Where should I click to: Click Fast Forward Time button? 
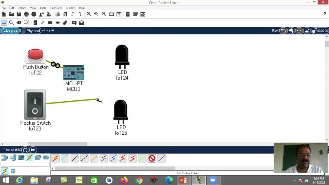tap(33, 150)
